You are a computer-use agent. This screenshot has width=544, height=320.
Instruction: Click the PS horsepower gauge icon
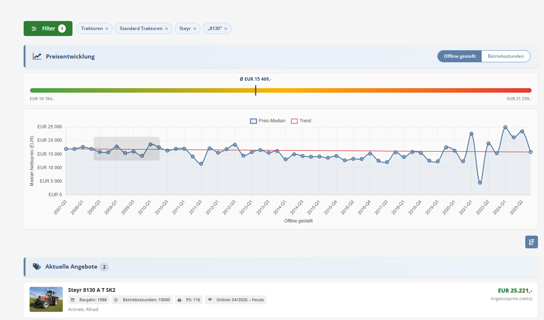(x=179, y=300)
